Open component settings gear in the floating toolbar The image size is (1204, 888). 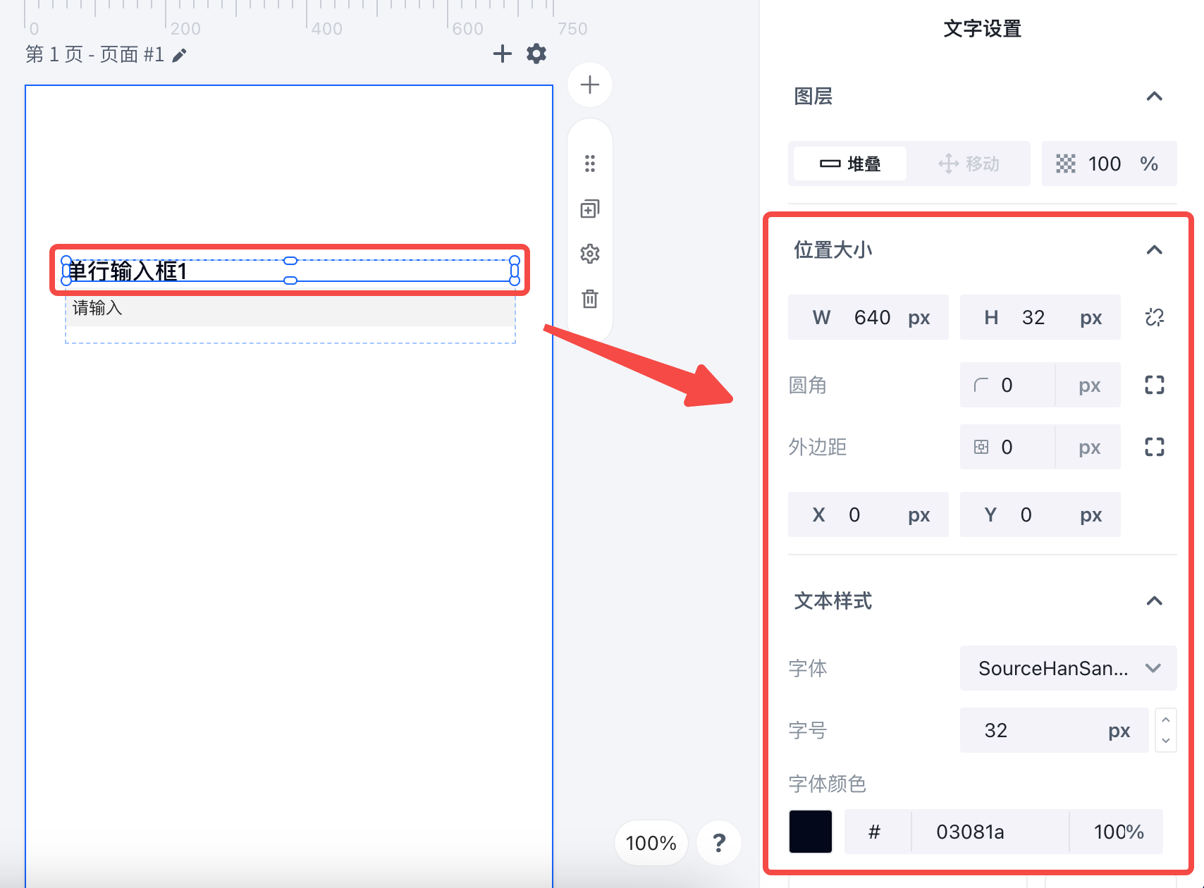590,254
